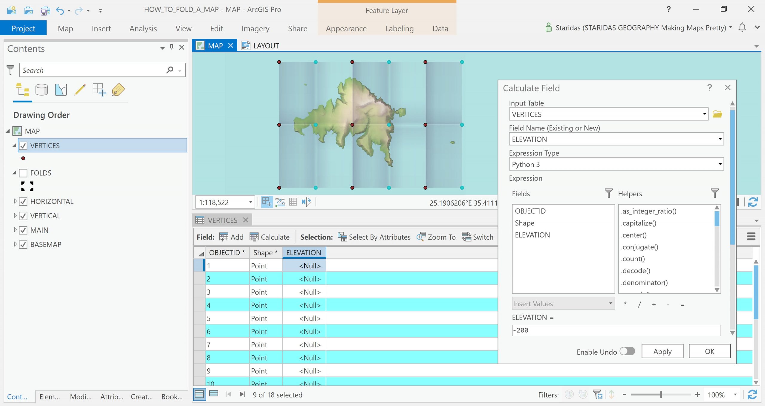Screen dimensions: 765x406
Task: Expand the HORIZONTAL layer group
Action: point(15,201)
